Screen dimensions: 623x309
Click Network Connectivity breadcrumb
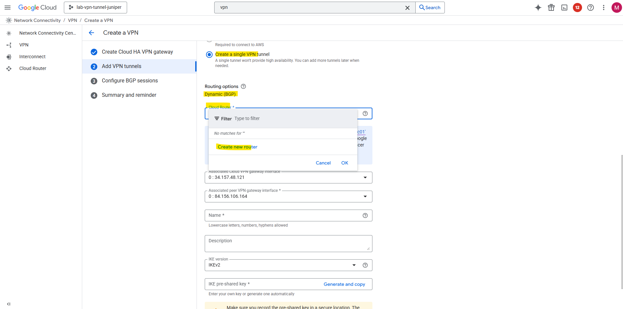tap(37, 20)
